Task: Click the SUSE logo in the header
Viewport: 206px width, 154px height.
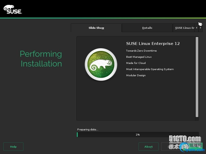Action: coord(13,9)
